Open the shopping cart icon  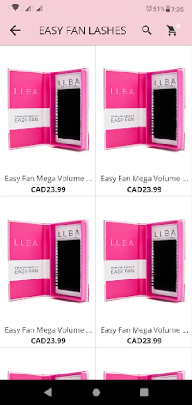coord(172,31)
